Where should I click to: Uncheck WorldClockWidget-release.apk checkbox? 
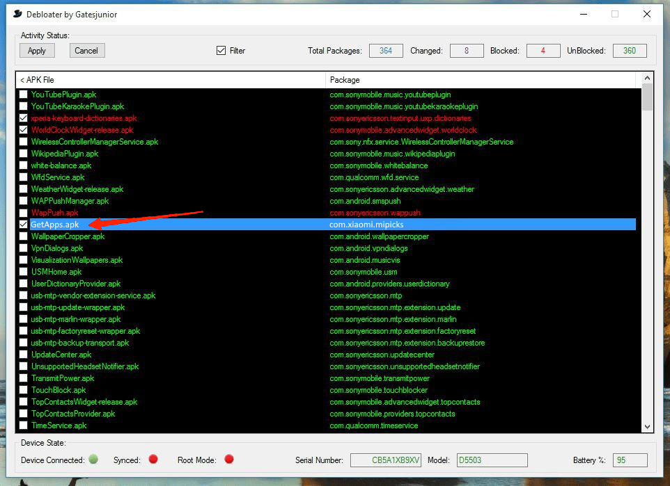[x=24, y=130]
